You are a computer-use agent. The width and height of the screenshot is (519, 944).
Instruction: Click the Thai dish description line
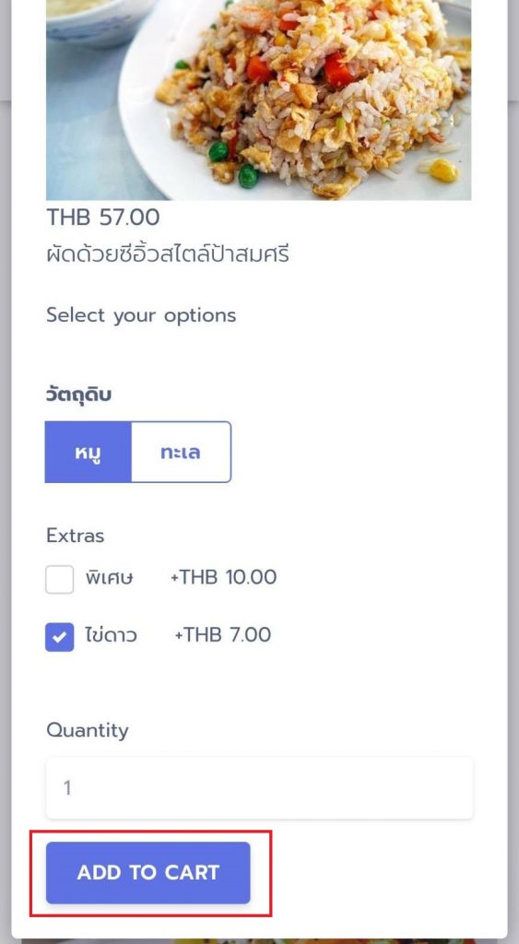(168, 254)
